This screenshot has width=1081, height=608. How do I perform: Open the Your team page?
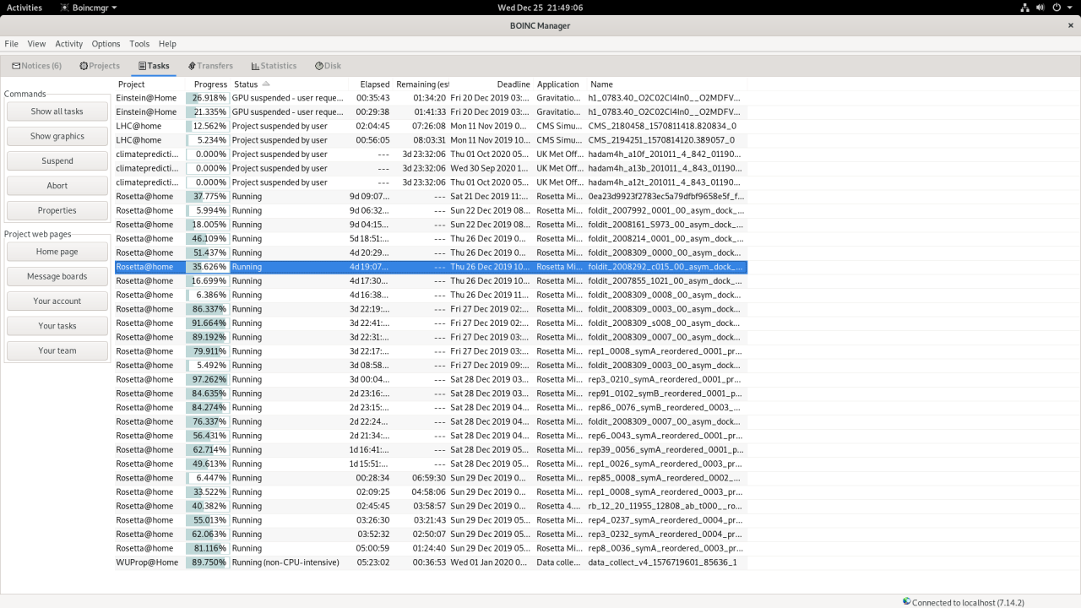(x=57, y=350)
